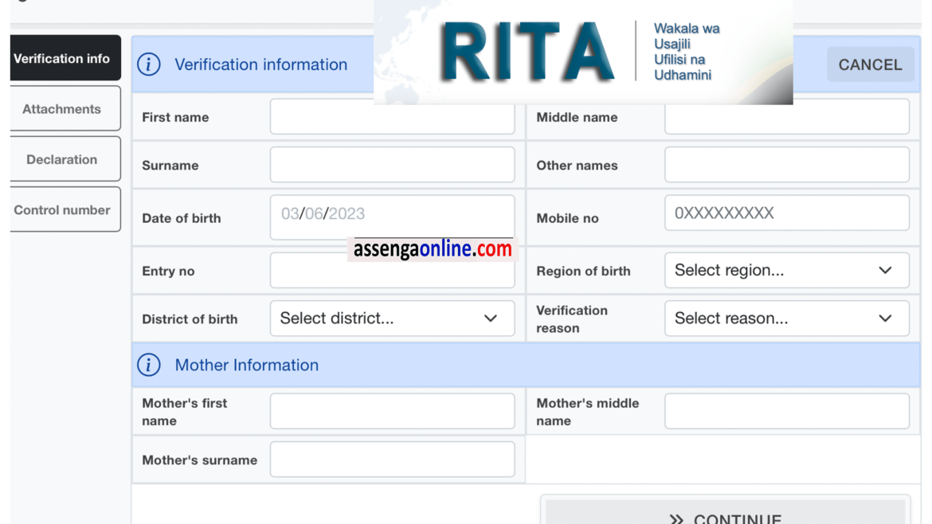
Task: Click the Continue button double-arrow icon
Action: point(676,519)
